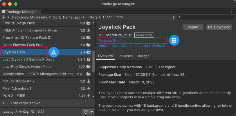Click the list scroll down arrow
This screenshot has height=116, width=236.
click(x=93, y=96)
